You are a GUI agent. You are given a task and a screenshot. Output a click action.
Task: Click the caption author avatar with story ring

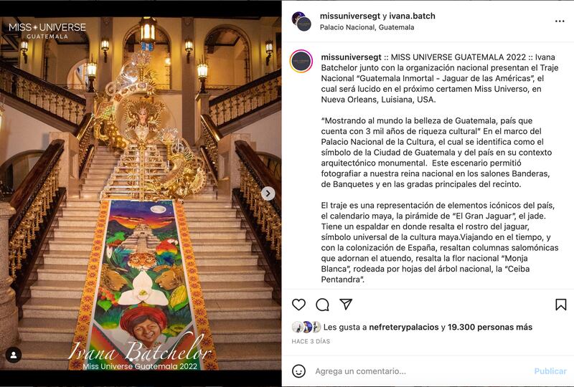coord(301,61)
